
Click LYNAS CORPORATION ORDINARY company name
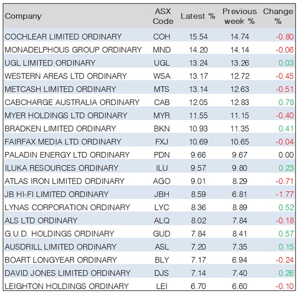tap(66, 207)
